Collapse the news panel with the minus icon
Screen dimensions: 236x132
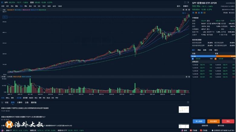[x=188, y=102]
